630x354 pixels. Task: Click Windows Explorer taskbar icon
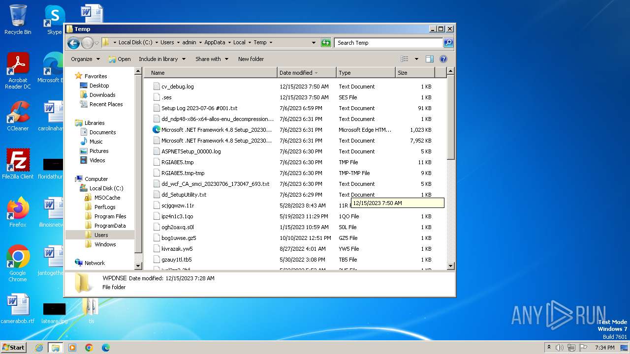pos(55,348)
